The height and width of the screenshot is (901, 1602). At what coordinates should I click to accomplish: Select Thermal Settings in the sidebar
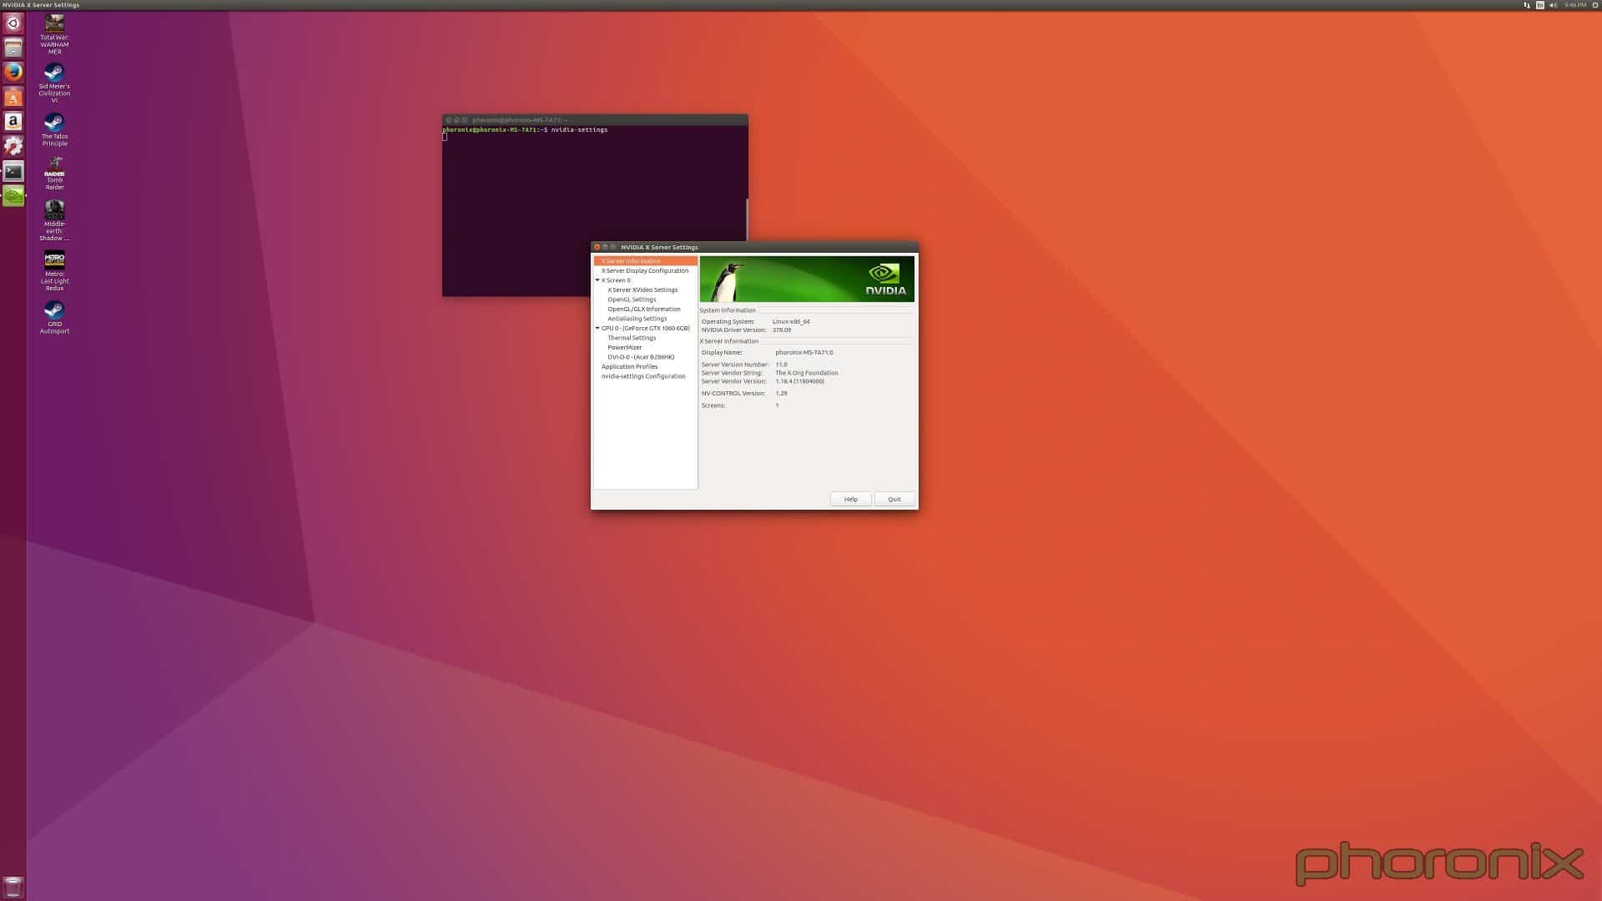coord(632,337)
